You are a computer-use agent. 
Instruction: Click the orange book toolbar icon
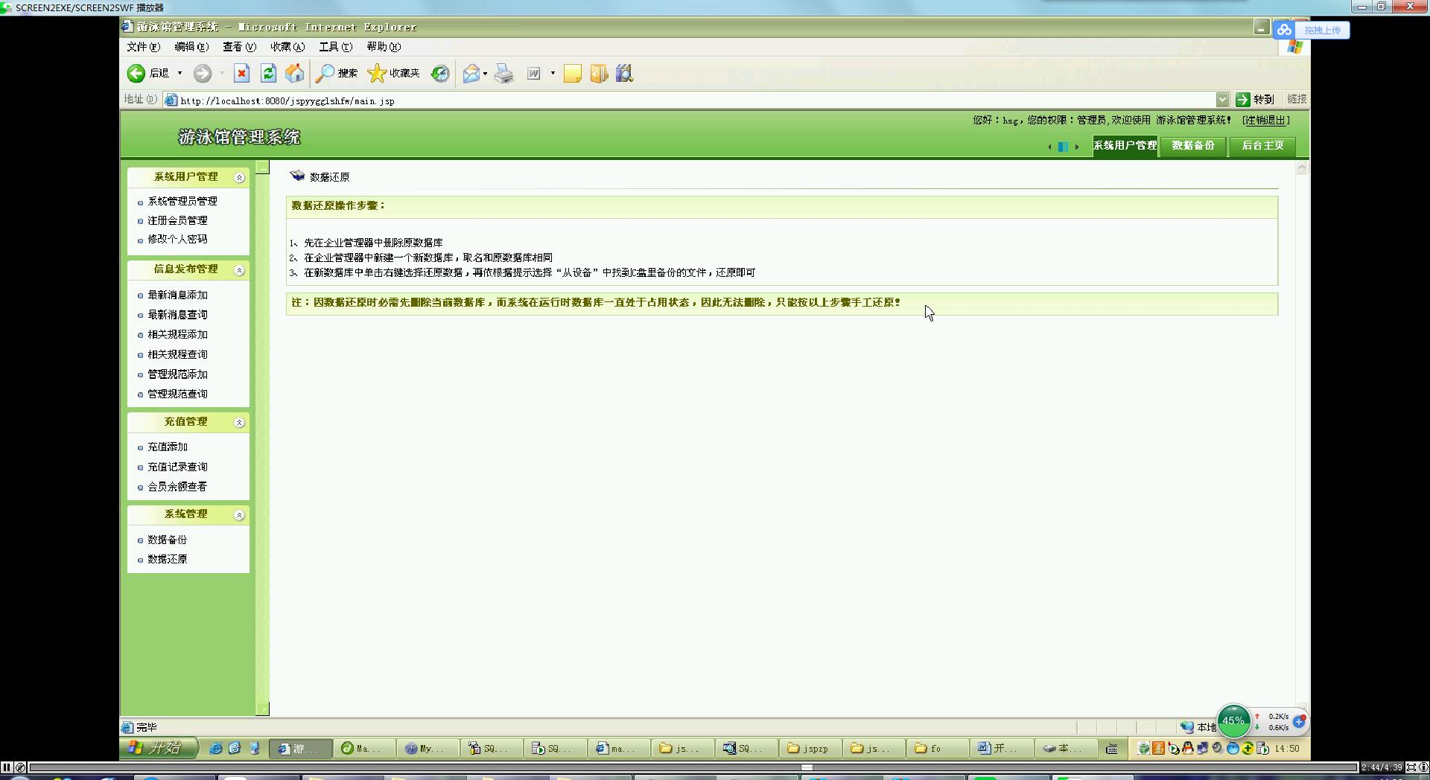point(599,73)
